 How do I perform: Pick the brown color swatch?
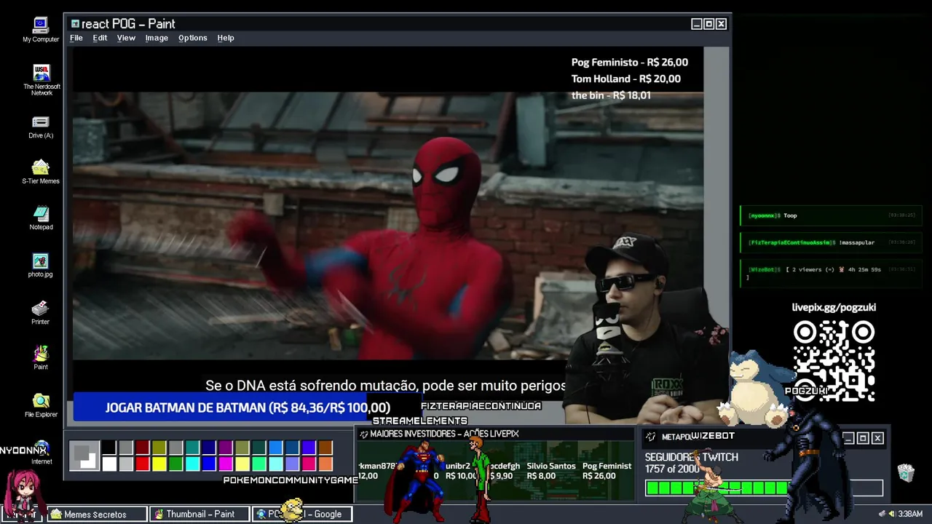pos(325,448)
